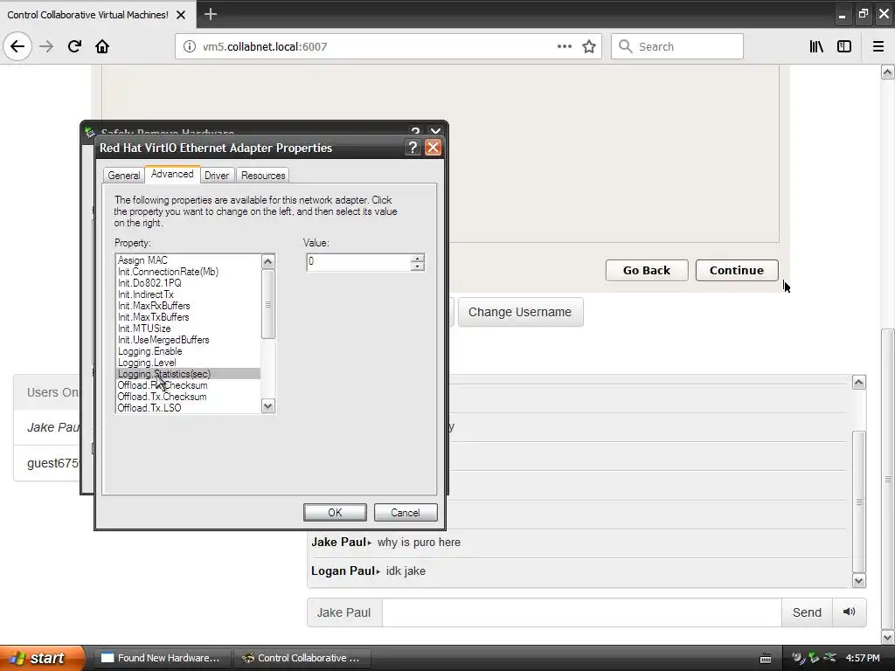Toggle the sidebar view icon
Viewport: 895px width, 671px height.
point(844,46)
